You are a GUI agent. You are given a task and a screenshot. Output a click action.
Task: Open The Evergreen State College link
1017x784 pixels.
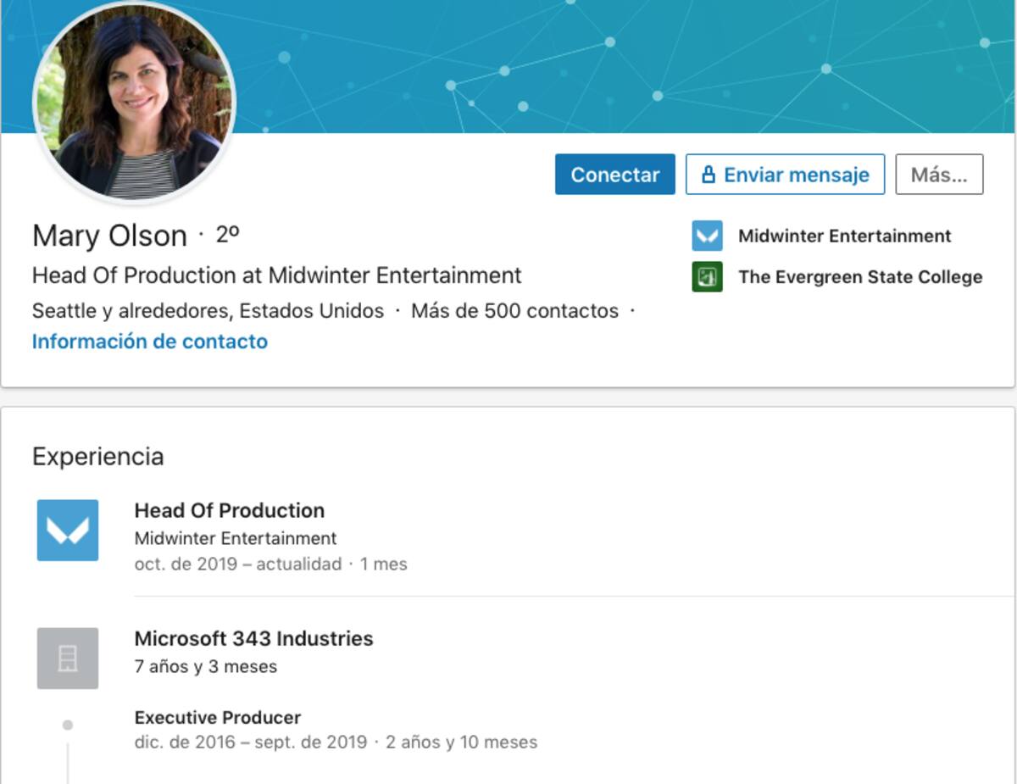[x=860, y=277]
